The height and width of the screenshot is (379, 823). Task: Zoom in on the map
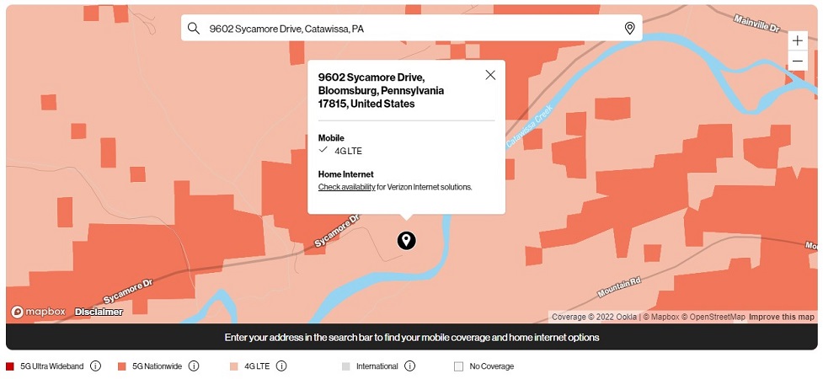point(797,40)
